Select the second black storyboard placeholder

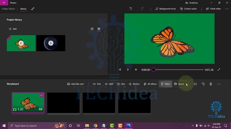tap(99, 103)
